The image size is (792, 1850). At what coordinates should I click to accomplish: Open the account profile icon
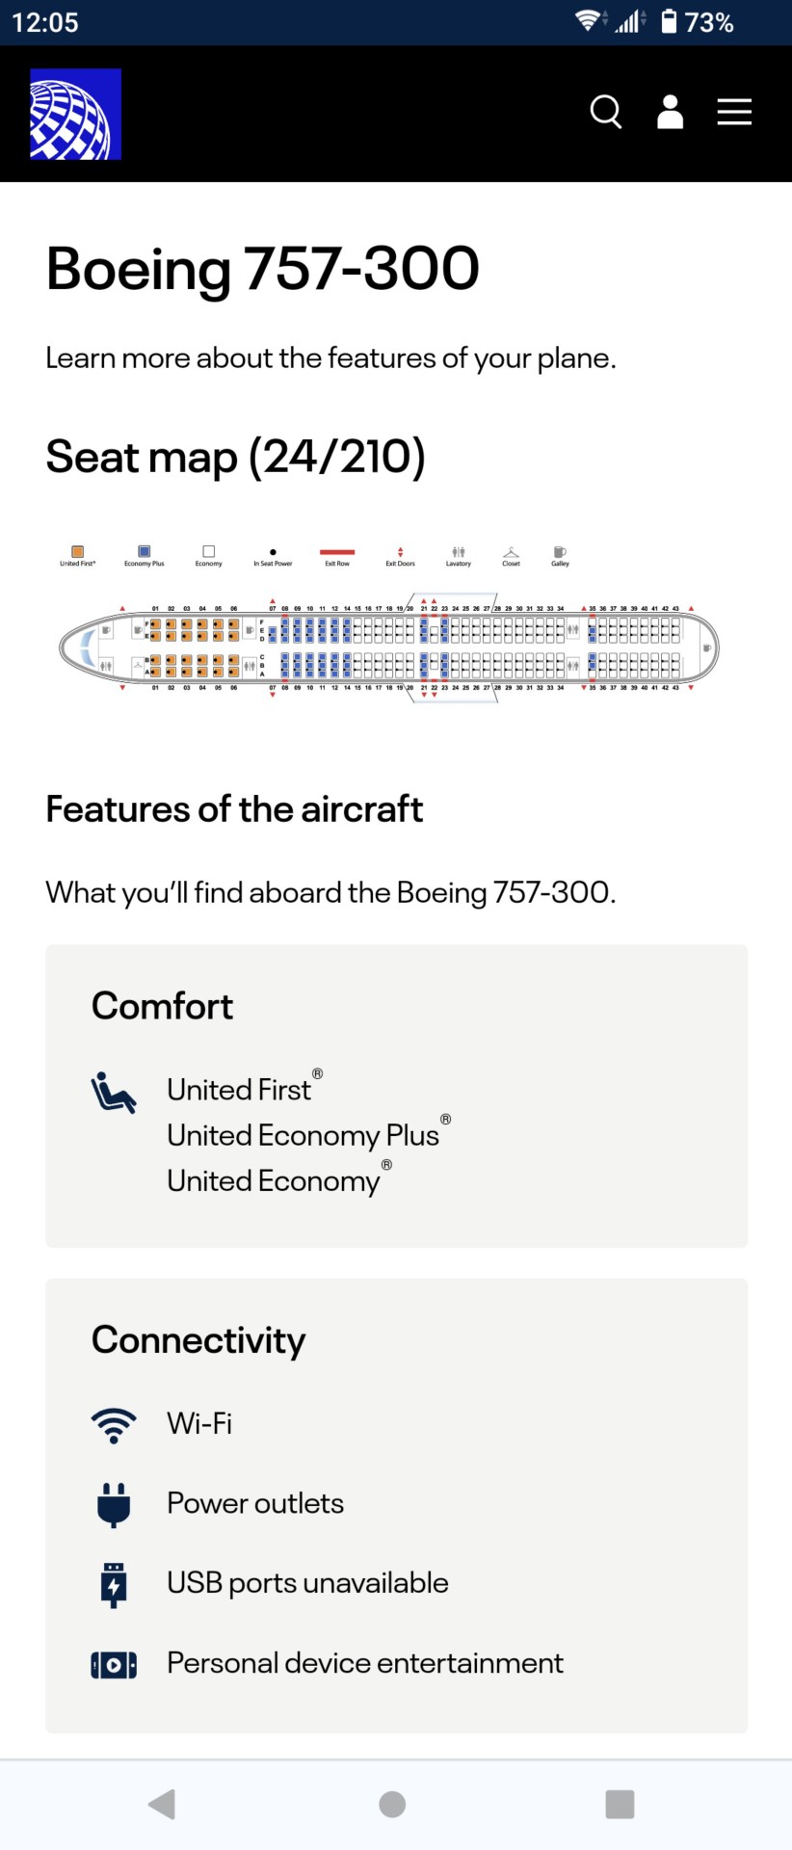click(x=671, y=112)
